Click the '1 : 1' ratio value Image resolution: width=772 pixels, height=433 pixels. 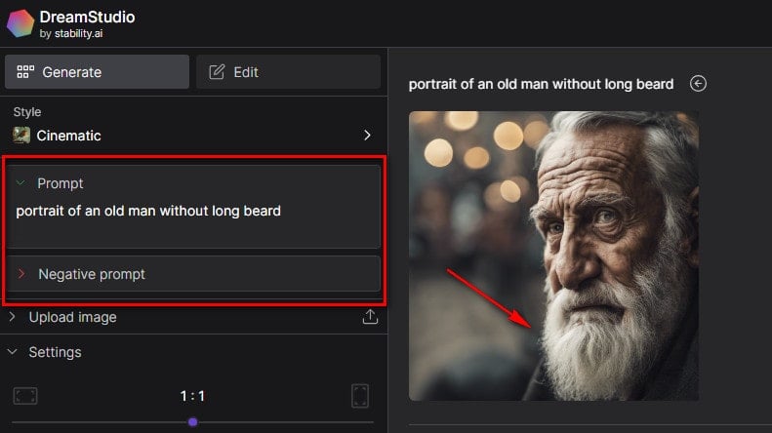192,396
